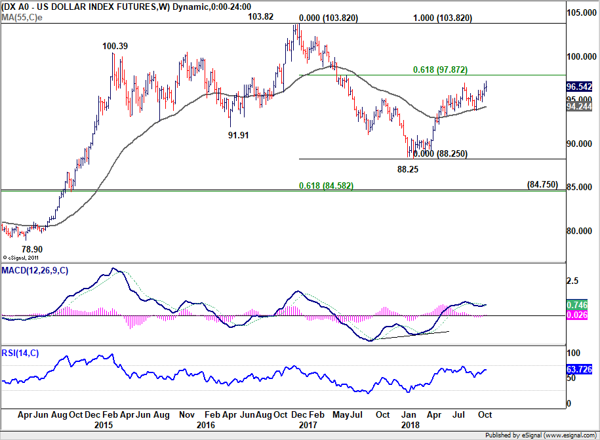Viewport: 600px width, 440px height.
Task: Click the (84.750) support level label
Action: click(542, 184)
